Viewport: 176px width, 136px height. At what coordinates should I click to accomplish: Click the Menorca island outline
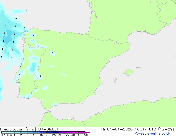[x=139, y=69]
